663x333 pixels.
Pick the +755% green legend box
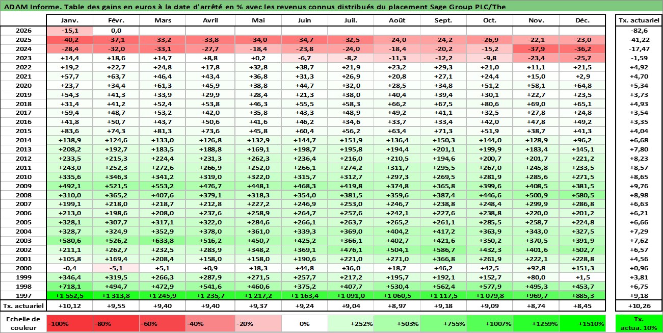[443, 323]
